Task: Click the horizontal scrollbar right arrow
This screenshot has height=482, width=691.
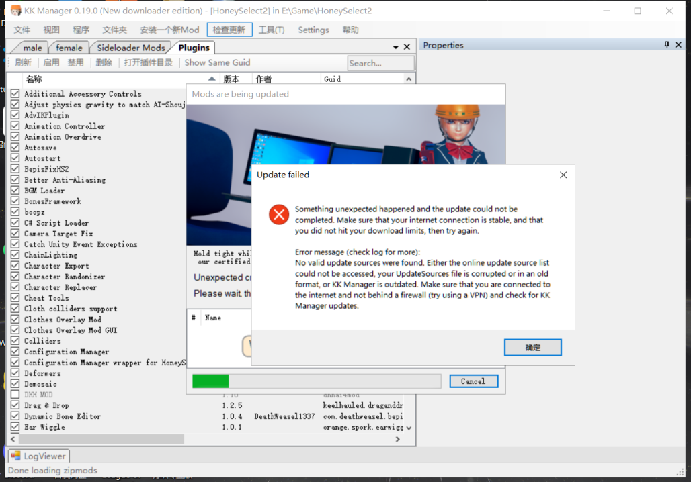Action: coord(397,439)
